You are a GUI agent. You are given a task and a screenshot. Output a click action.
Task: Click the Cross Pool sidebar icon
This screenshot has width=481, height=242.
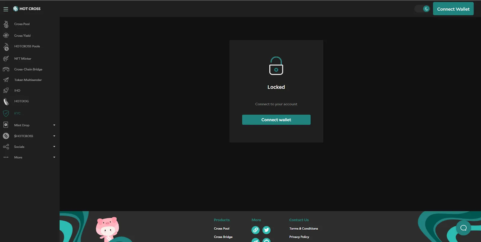(x=6, y=24)
